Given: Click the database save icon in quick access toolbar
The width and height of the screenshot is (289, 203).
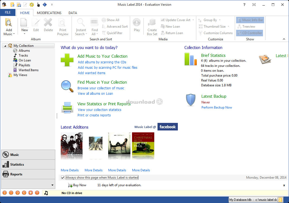Looking at the screenshot, I should coord(19,5).
